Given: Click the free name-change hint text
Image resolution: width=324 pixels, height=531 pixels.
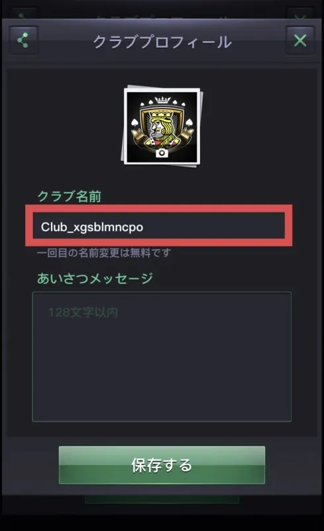Looking at the screenshot, I should click(x=104, y=253).
